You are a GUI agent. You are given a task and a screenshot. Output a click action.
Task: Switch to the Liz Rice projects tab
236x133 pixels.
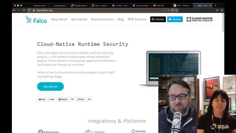[x=141, y=6]
